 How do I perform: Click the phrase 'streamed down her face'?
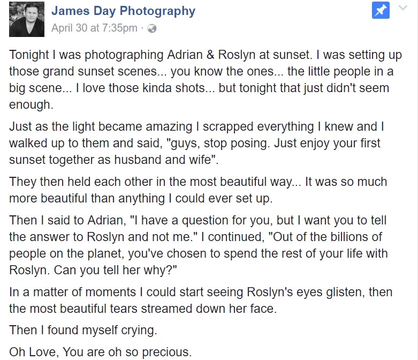[x=208, y=309]
